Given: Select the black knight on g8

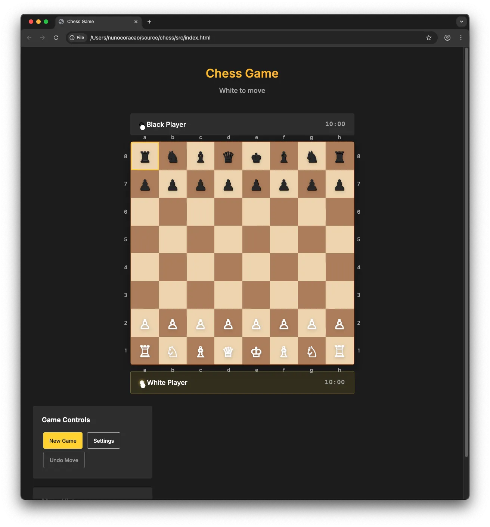Looking at the screenshot, I should [311, 156].
